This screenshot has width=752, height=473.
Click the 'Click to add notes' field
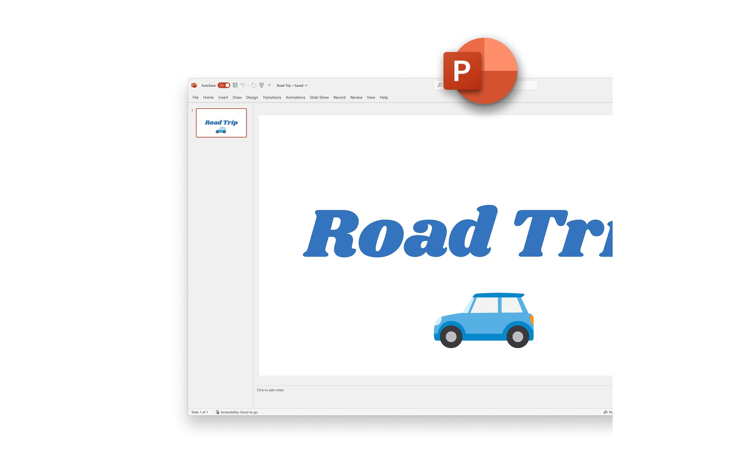point(271,390)
